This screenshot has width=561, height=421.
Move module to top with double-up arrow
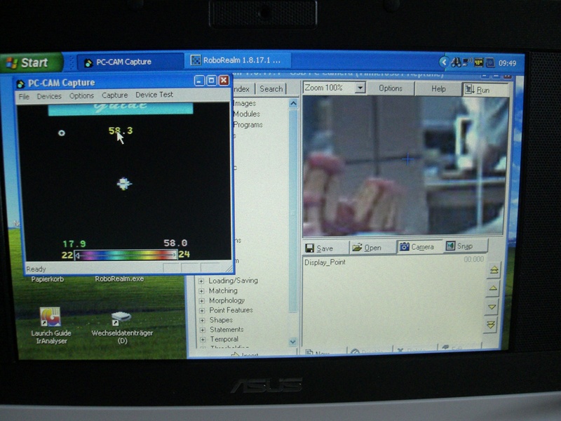click(492, 270)
